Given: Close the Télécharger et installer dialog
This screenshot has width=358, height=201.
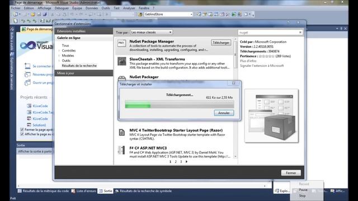Looking at the screenshot, I should click(234, 83).
